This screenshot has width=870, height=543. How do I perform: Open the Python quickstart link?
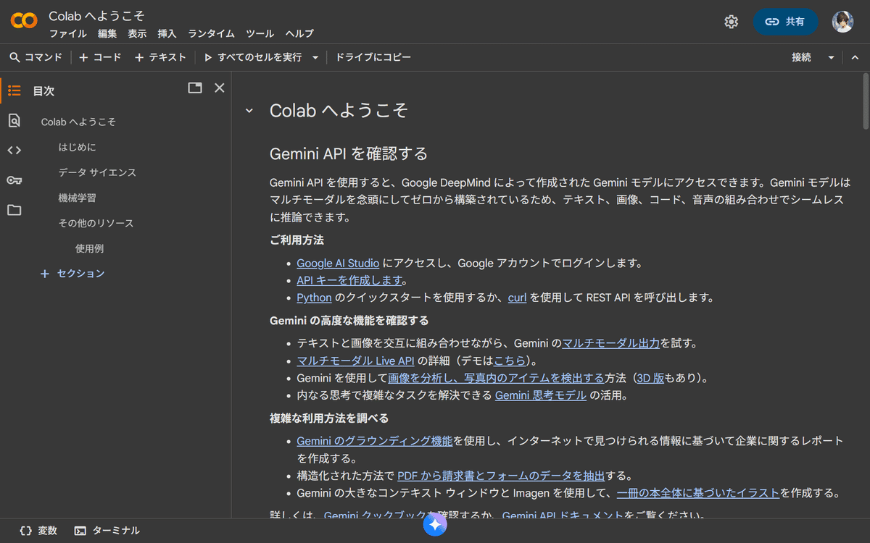point(314,298)
